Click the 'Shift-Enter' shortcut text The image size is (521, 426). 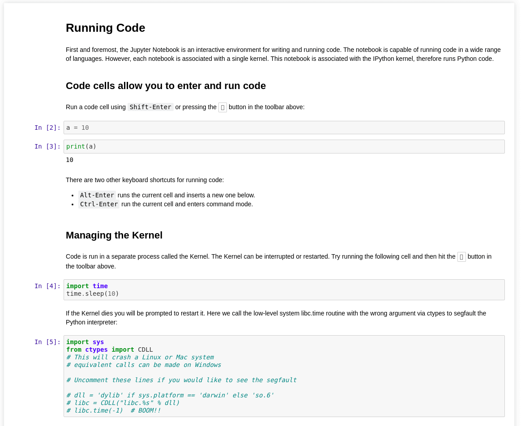point(150,107)
